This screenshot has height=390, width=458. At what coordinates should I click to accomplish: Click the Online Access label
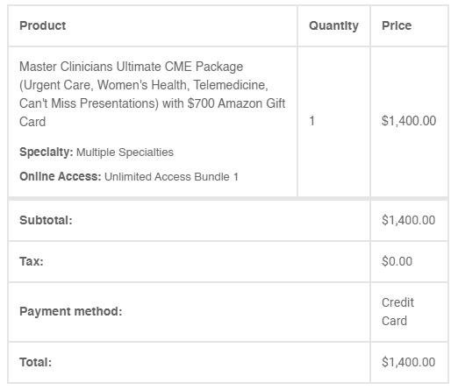coord(61,176)
